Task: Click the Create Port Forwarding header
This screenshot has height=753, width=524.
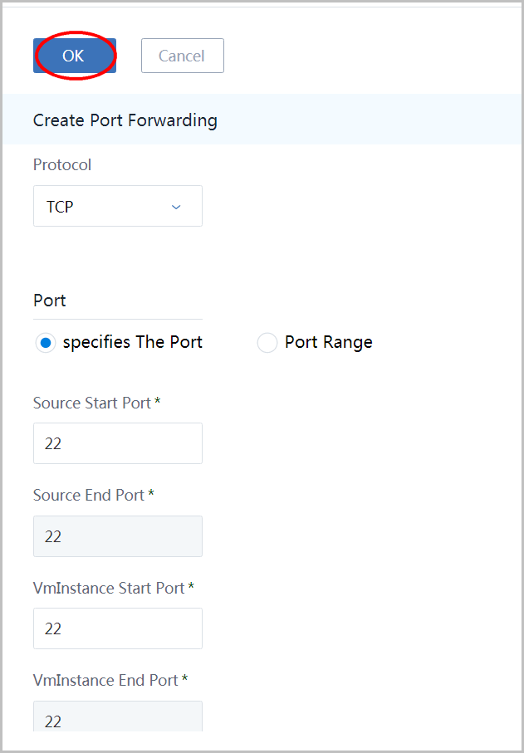Action: [x=125, y=120]
